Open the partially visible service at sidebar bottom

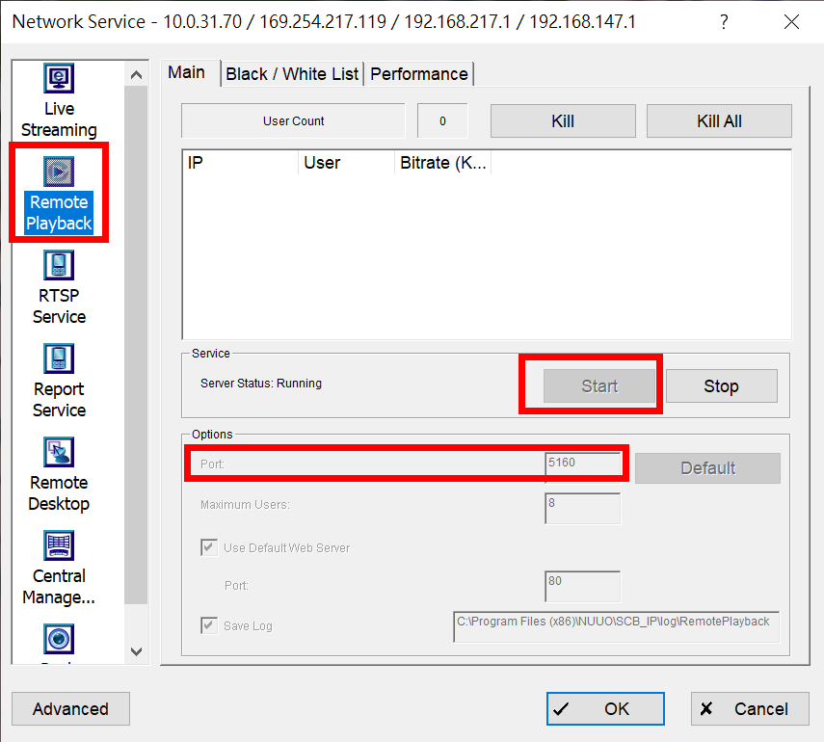point(59,639)
